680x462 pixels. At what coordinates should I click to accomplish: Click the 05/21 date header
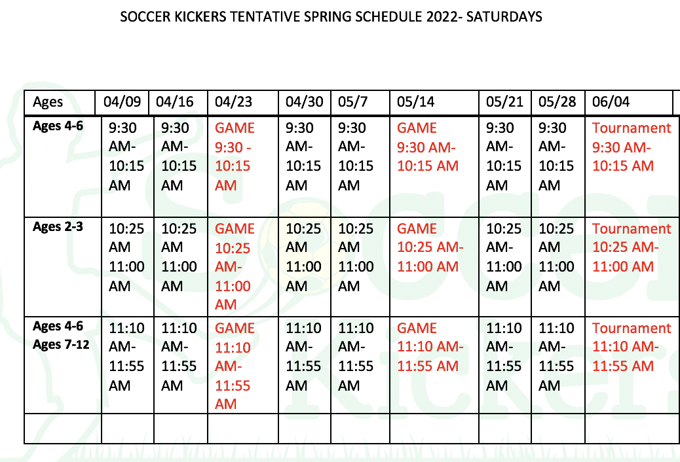tap(504, 102)
